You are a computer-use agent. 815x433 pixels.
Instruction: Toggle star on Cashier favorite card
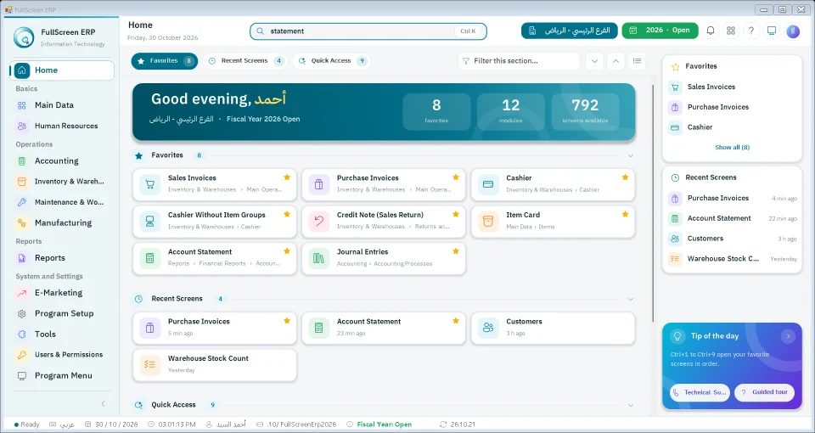click(x=625, y=177)
